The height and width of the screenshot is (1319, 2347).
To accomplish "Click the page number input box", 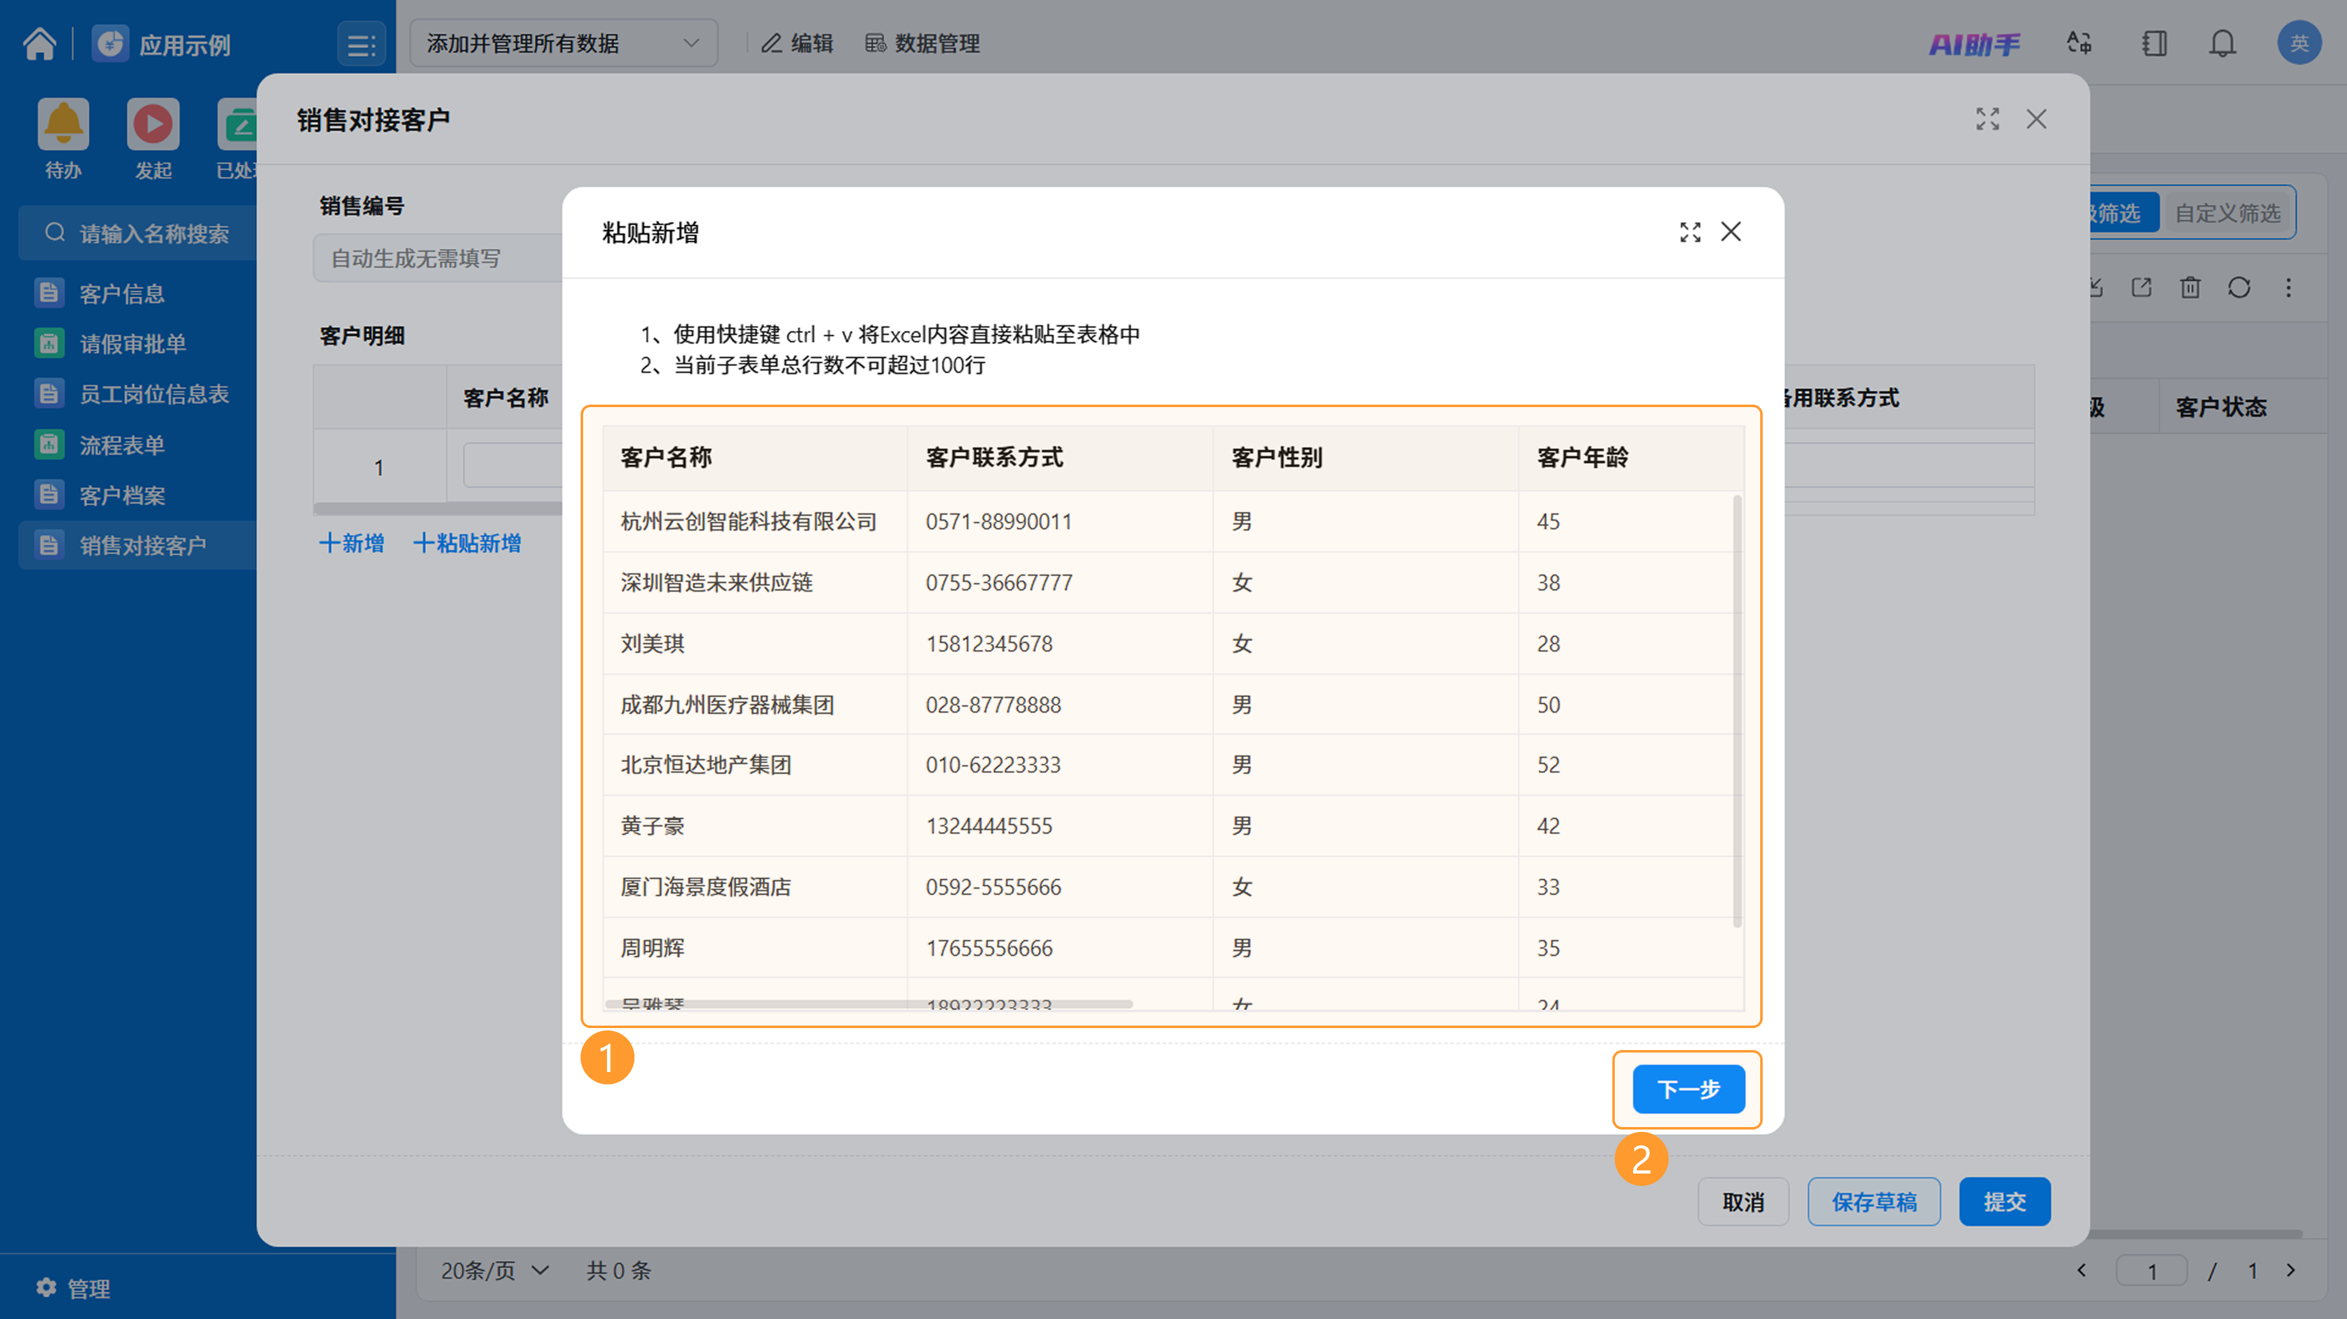I will pos(2152,1270).
